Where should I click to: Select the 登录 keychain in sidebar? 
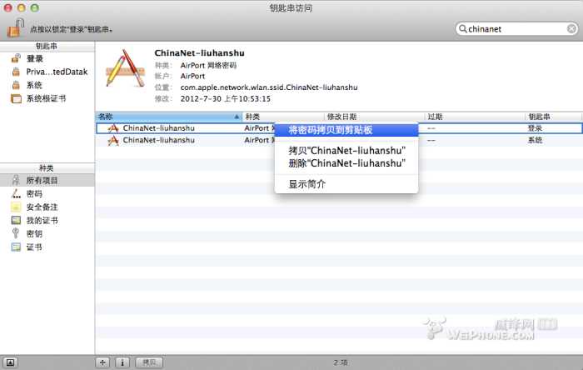coord(35,59)
